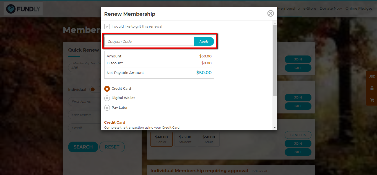Go to the Donate Now menu item

331,9
